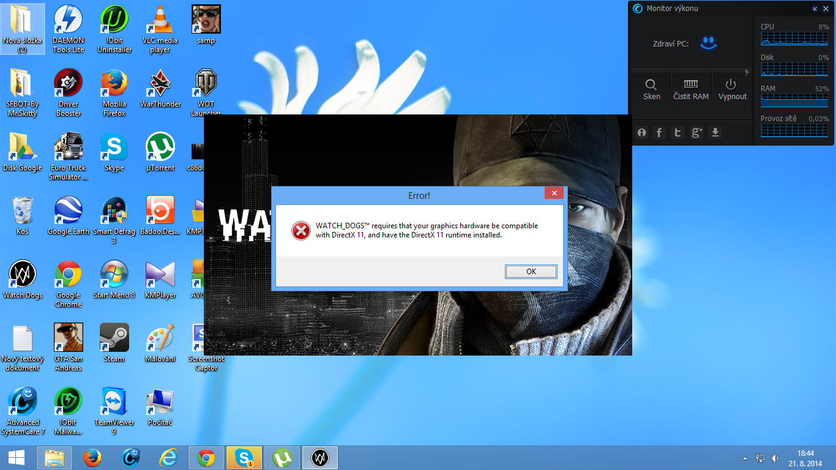Open the Watch Dogs desktop shortcut

[23, 279]
